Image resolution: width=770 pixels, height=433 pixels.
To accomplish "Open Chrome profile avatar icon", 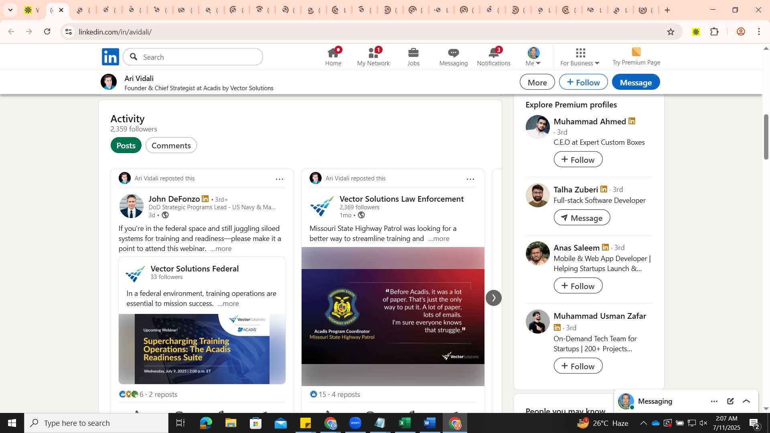I will click(x=740, y=32).
